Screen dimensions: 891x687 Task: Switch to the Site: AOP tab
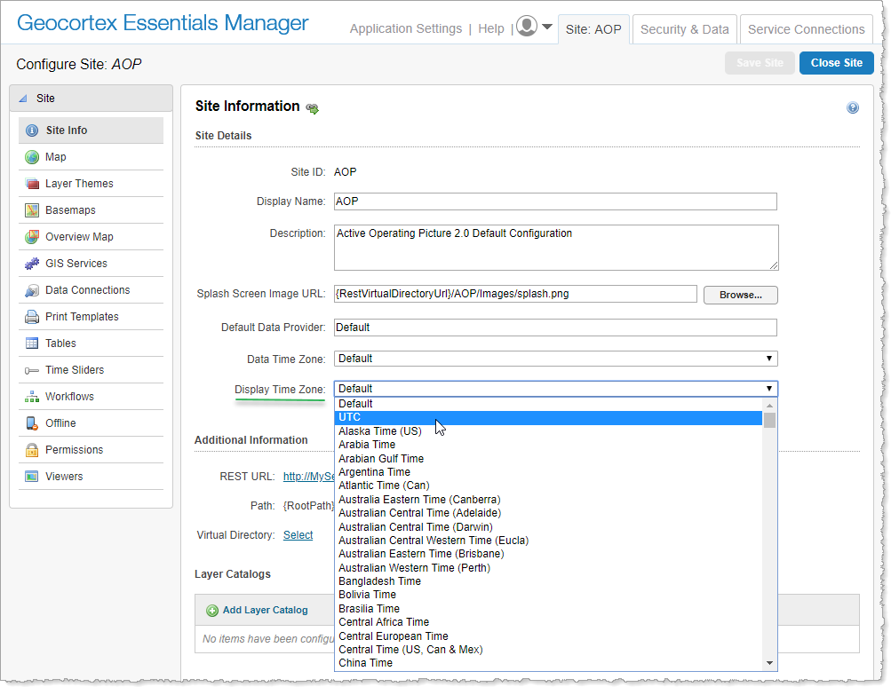593,29
